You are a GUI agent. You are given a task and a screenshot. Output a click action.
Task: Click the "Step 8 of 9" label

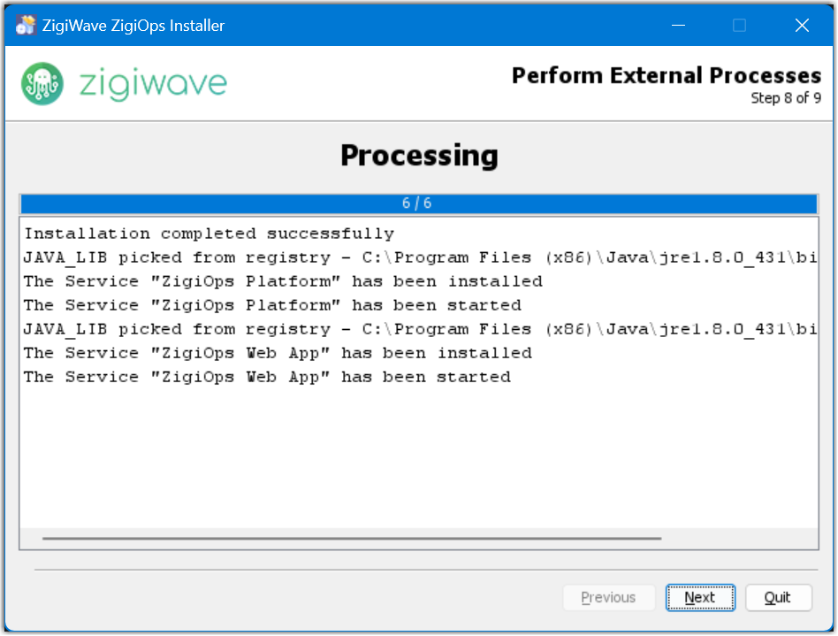coord(785,98)
